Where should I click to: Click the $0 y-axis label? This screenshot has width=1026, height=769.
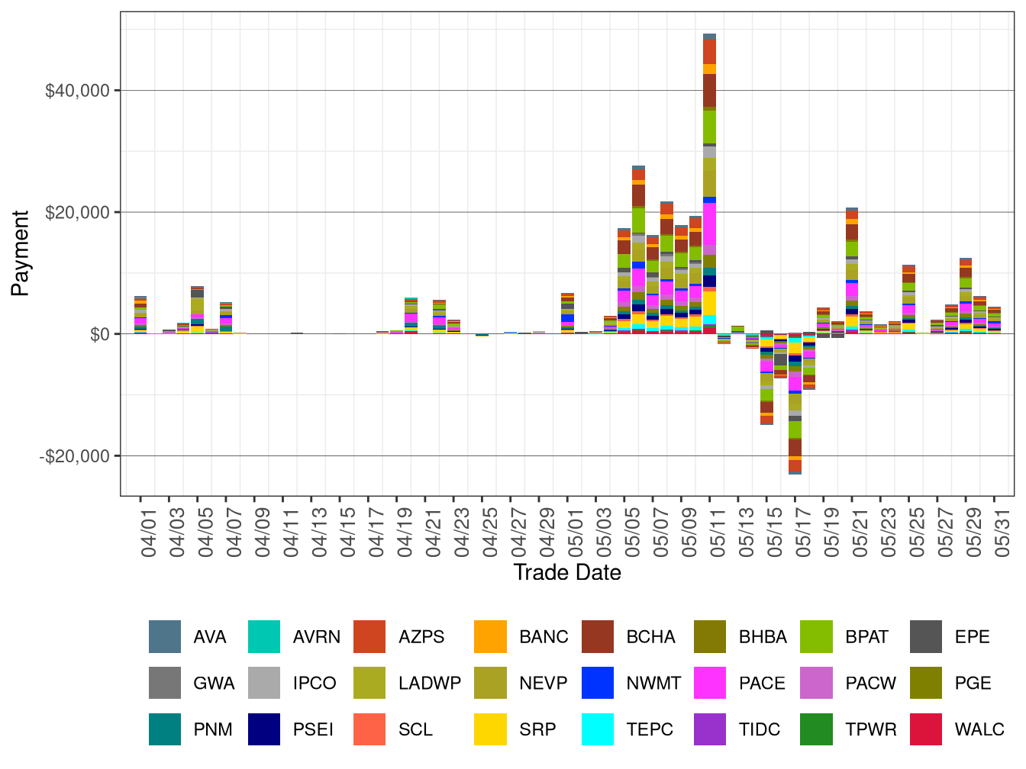coord(100,334)
